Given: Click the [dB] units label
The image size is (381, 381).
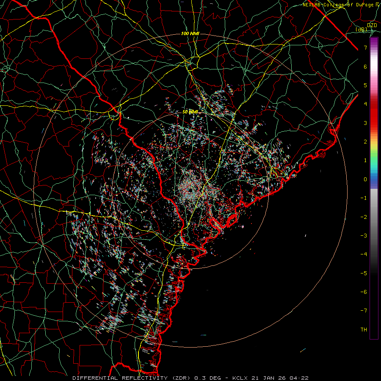Looking at the screenshot, I should coord(362,30).
